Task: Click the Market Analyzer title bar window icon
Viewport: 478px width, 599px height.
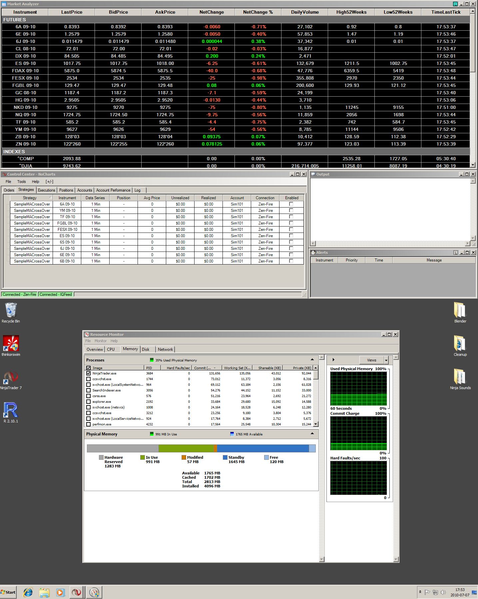Action: pos(4,4)
